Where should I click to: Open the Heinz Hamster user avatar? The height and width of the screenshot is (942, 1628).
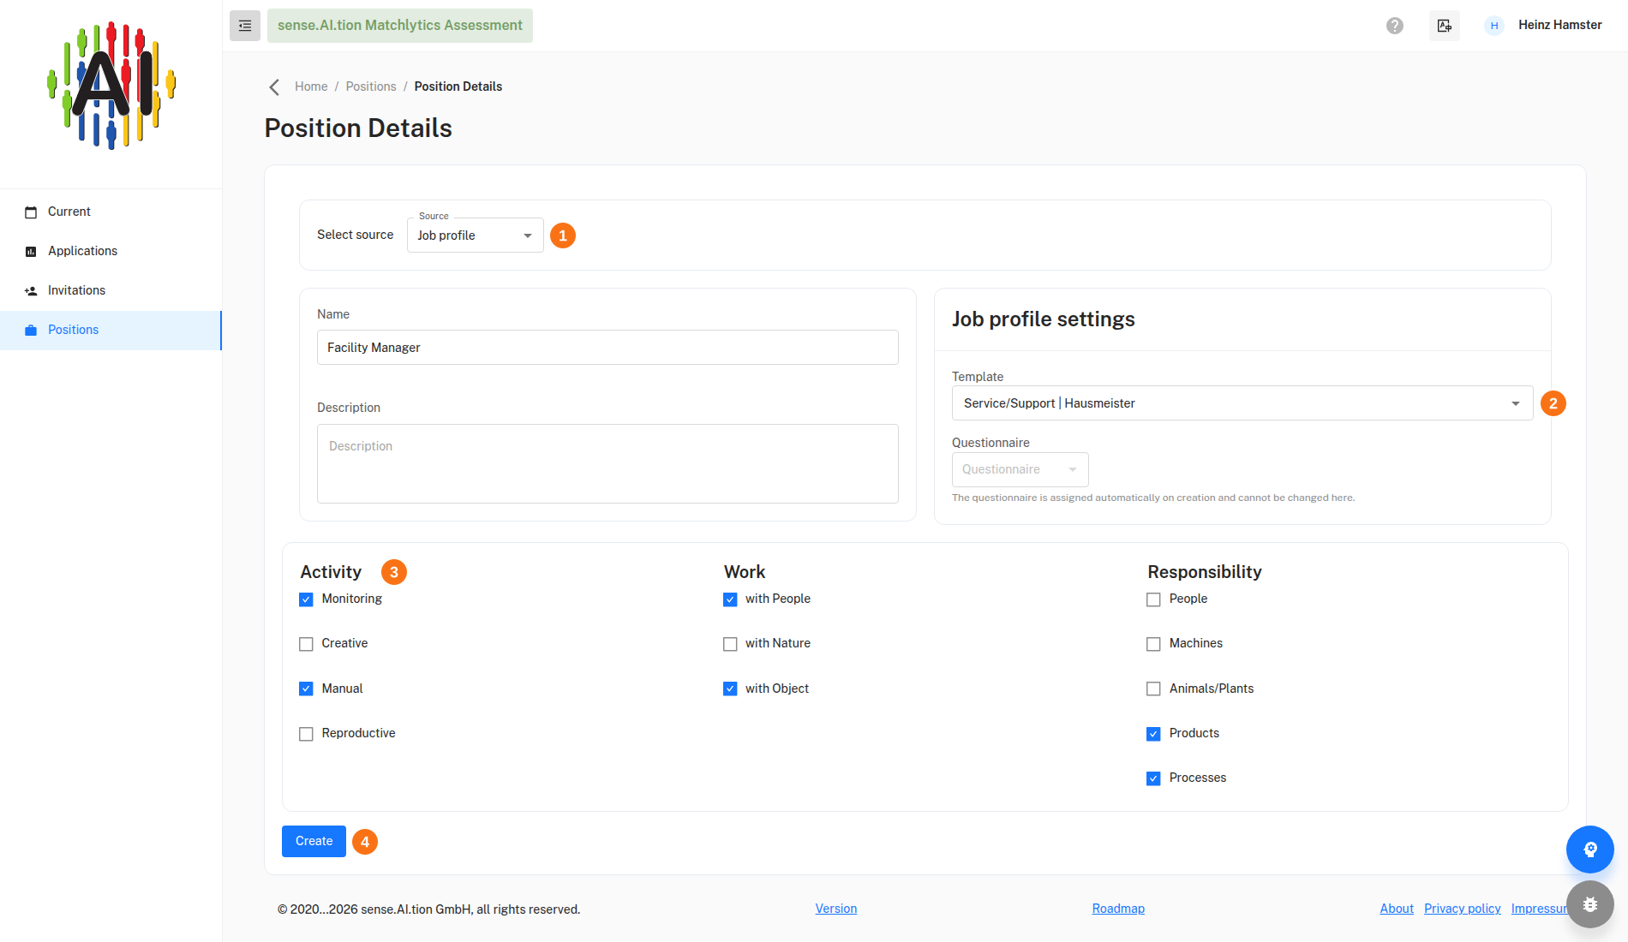point(1494,26)
